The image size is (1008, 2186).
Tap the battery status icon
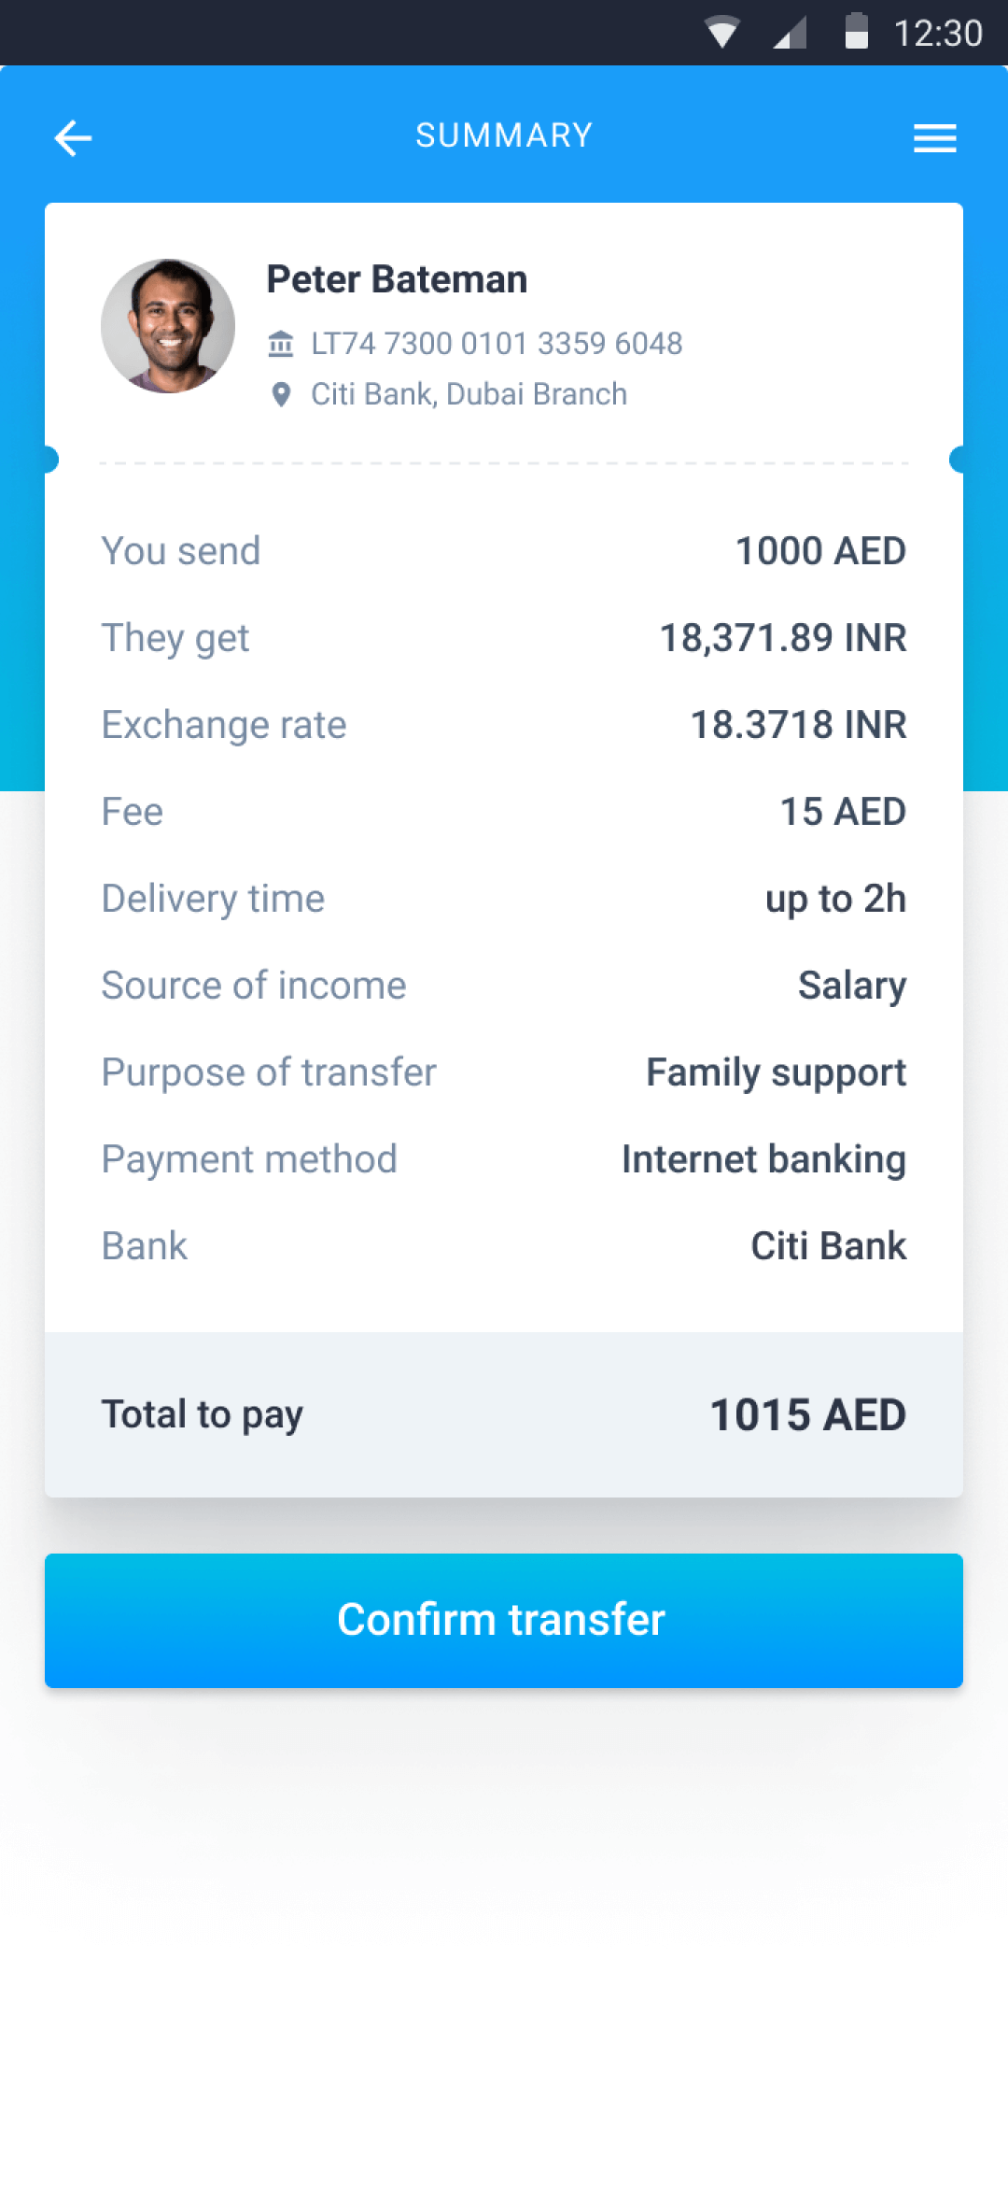point(856,31)
